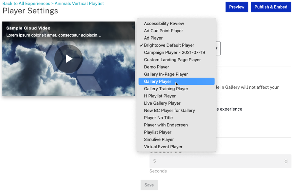Click the Seconds label
The image size is (295, 194).
point(158,171)
